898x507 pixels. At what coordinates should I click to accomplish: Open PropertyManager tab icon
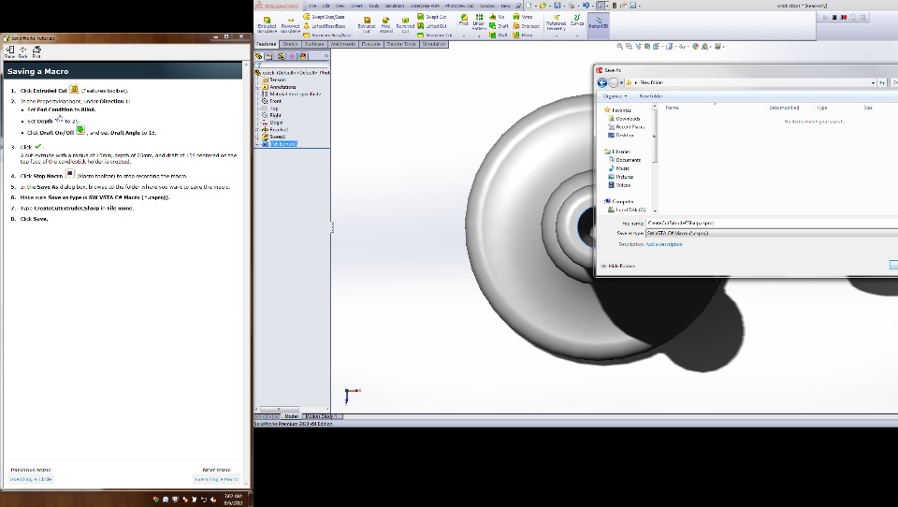269,56
